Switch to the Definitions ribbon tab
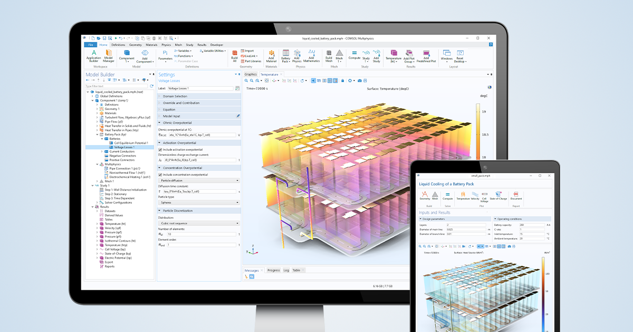Image resolution: width=633 pixels, height=332 pixels. tap(118, 45)
